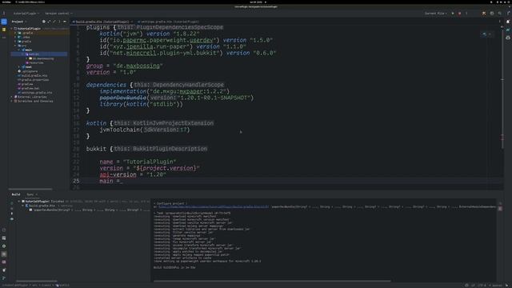The width and height of the screenshot is (512, 288).
Task: Select the paperDevBundle warning row in the Build tree
Action: tap(90, 210)
